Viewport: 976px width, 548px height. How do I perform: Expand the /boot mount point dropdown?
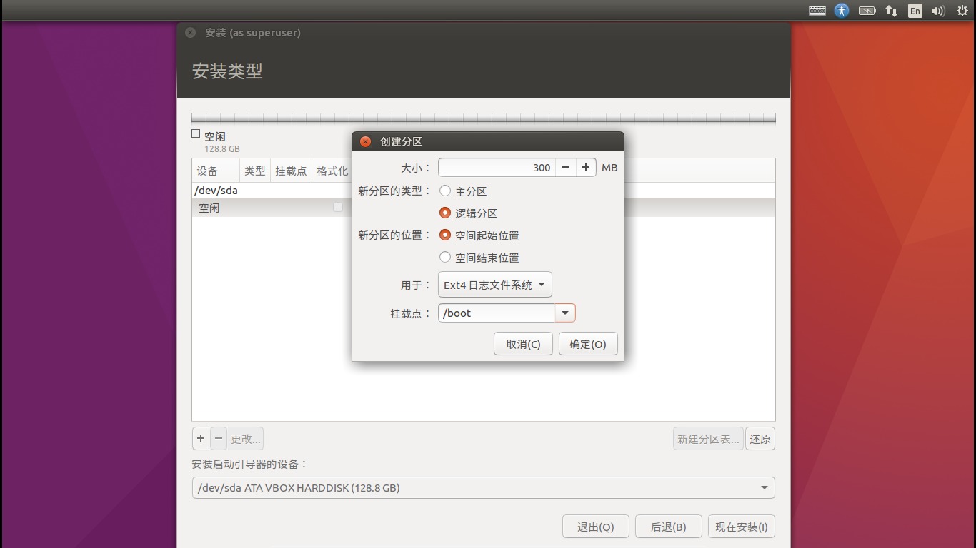(564, 313)
